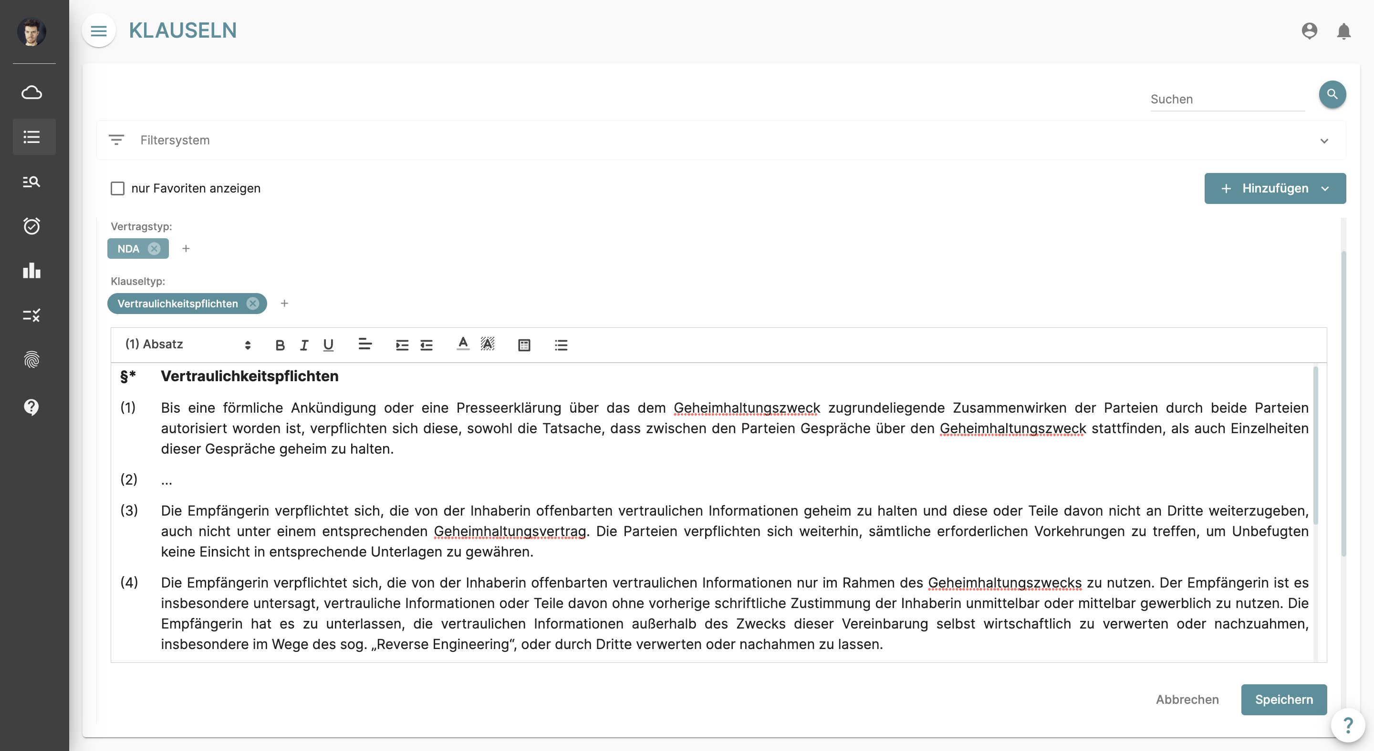Image resolution: width=1374 pixels, height=751 pixels.
Task: Open the font color picker
Action: (463, 345)
